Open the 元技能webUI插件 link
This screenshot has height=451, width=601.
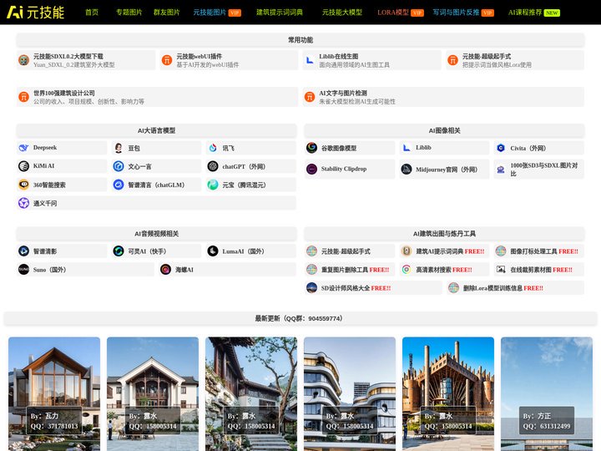pos(229,60)
